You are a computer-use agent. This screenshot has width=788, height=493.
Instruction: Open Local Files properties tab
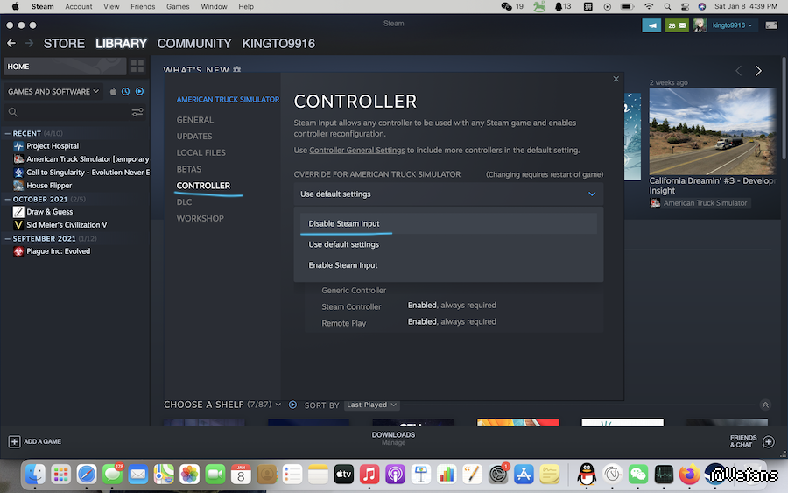point(201,152)
